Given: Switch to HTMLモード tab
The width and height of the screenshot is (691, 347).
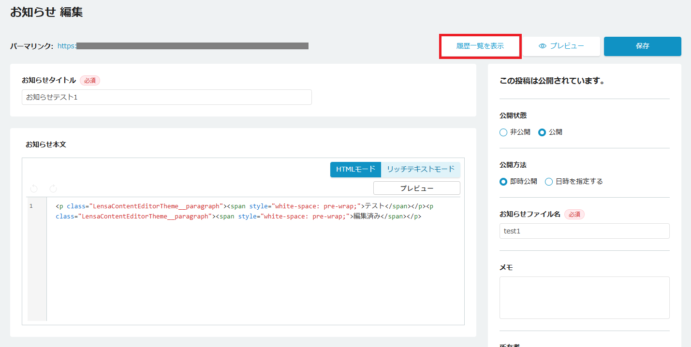Looking at the screenshot, I should pos(355,169).
